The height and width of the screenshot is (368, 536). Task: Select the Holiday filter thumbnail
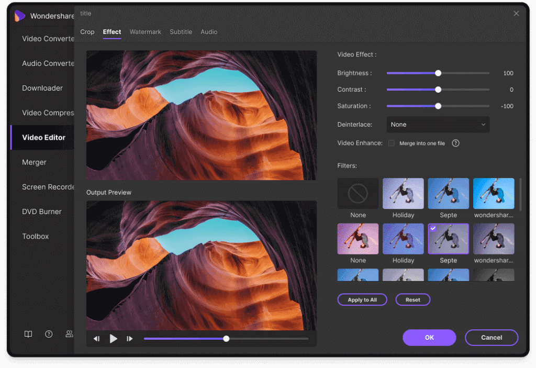click(403, 193)
